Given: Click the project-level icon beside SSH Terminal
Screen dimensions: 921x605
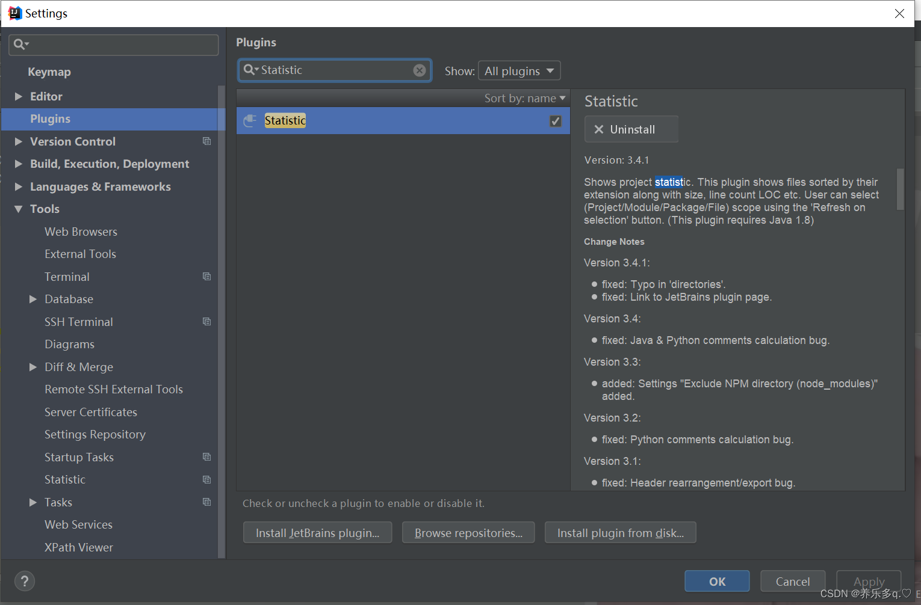Looking at the screenshot, I should 207,322.
